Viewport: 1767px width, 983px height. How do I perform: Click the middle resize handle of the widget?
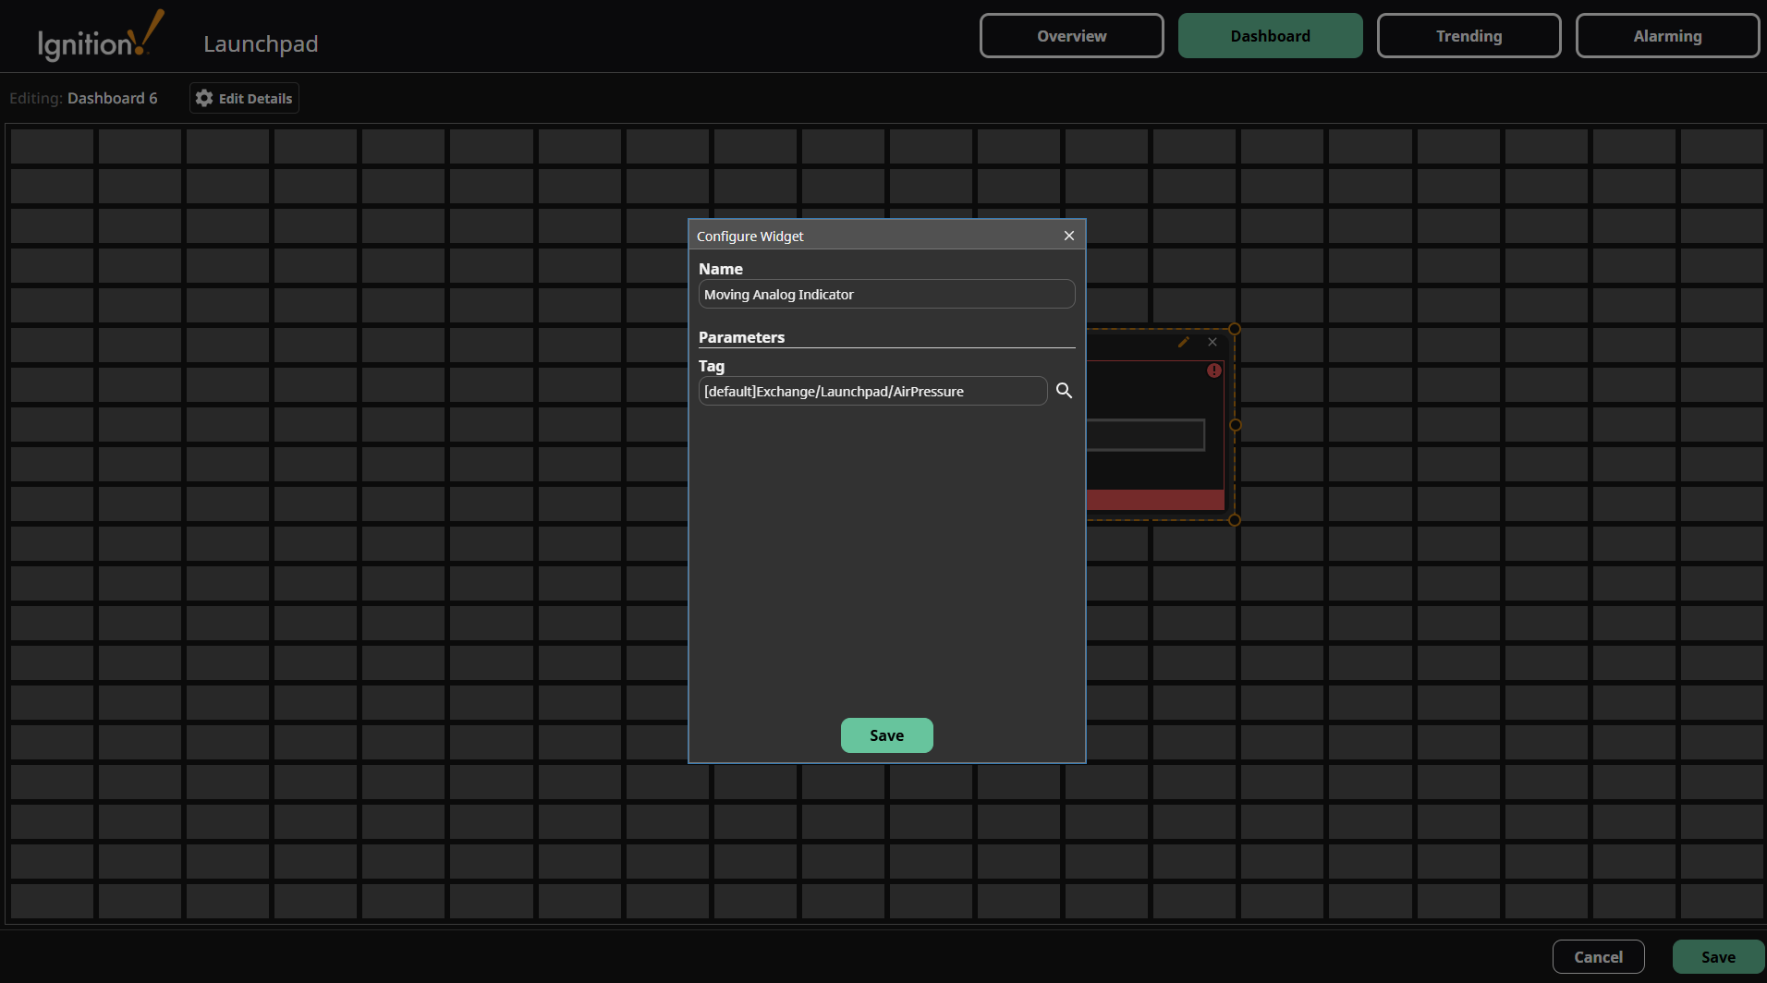[1236, 425]
